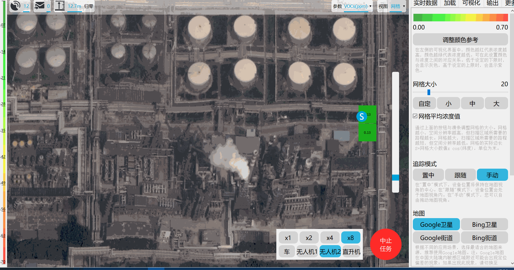This screenshot has width=514, height=270.
Task: Click the altitude value 12.7m
Action: [74, 6]
